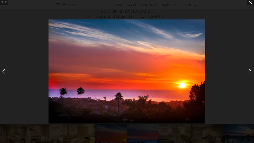Select the ocean deck view thumbnail at far right
Image resolution: width=254 pixels, height=143 pixels.
pyautogui.click(x=239, y=133)
